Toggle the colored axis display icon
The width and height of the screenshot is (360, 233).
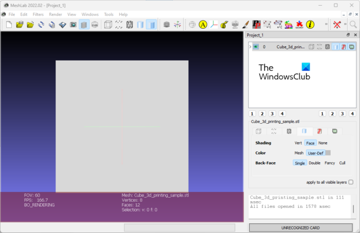pos(177,25)
